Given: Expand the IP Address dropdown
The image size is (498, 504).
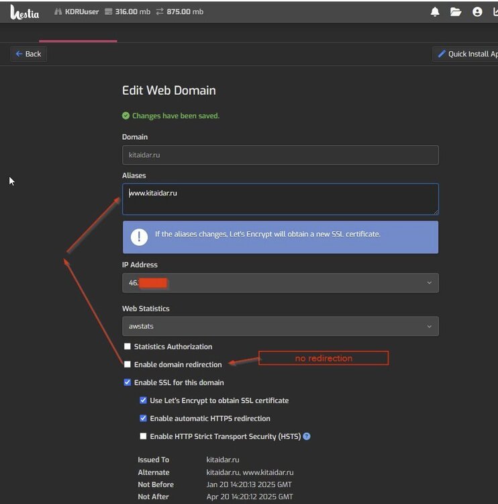Looking at the screenshot, I should click(x=280, y=283).
